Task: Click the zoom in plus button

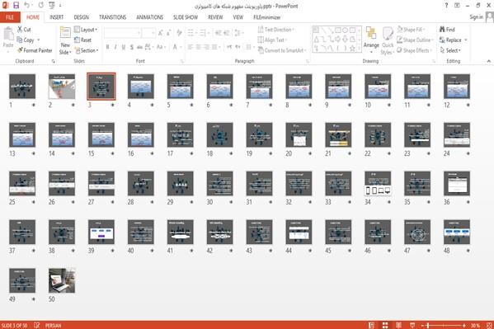Action: (464, 325)
